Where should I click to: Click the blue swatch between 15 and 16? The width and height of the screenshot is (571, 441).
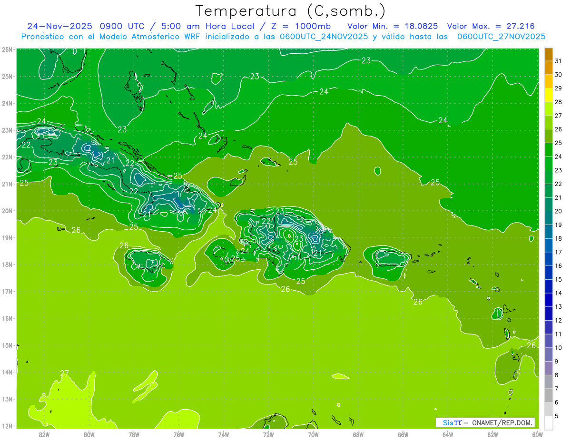(549, 273)
